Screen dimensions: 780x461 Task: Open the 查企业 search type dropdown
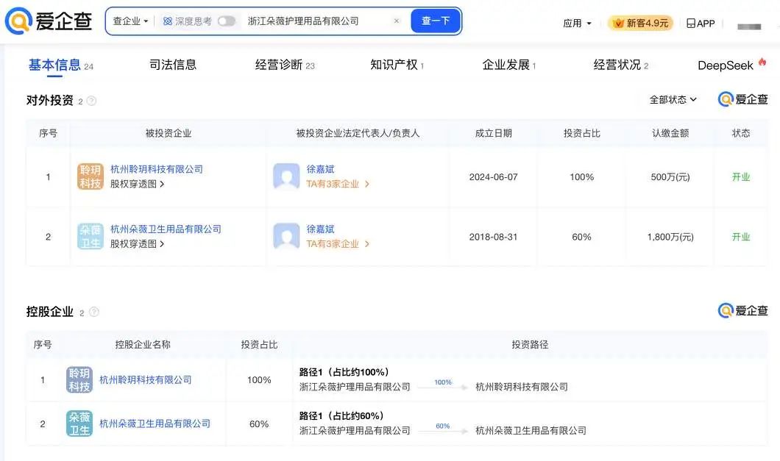pos(131,21)
